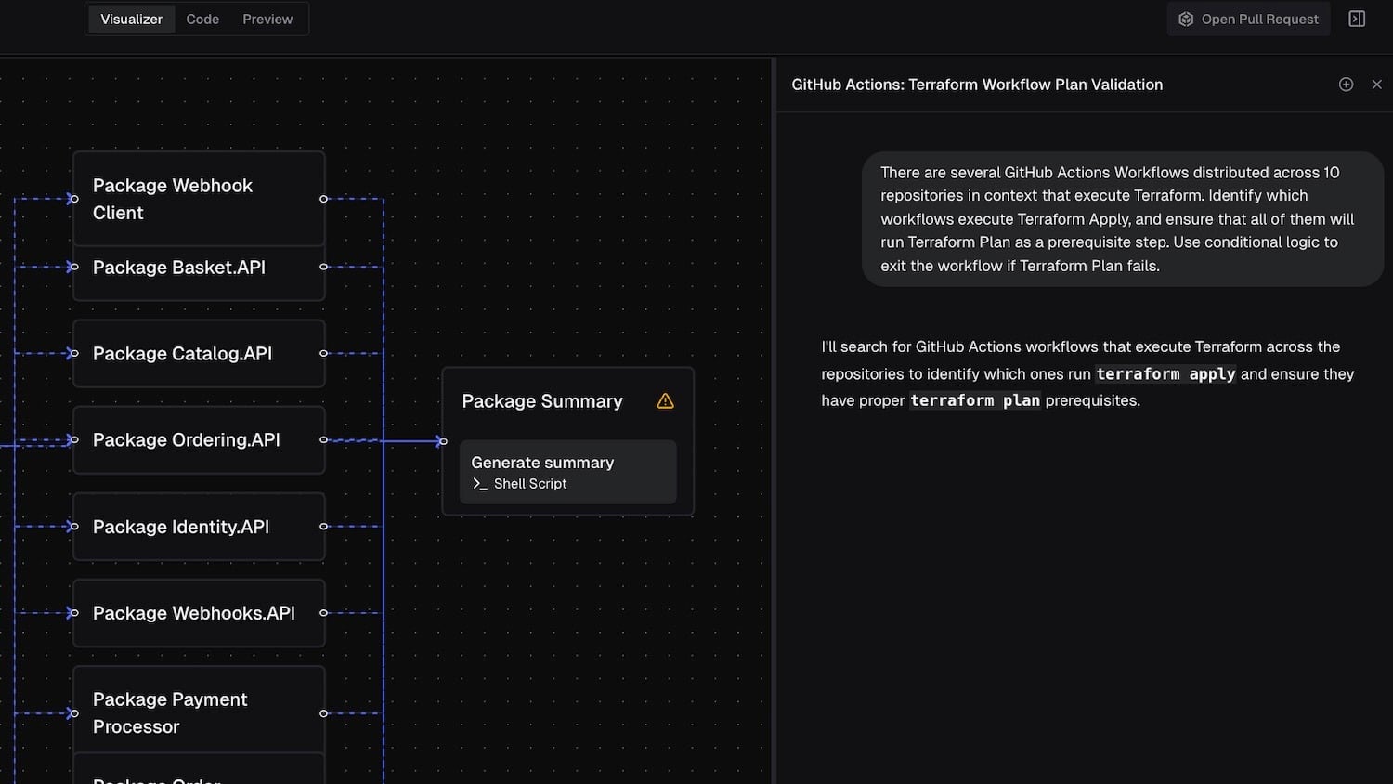
Task: Click the plus icon in the panel header
Action: click(x=1347, y=84)
